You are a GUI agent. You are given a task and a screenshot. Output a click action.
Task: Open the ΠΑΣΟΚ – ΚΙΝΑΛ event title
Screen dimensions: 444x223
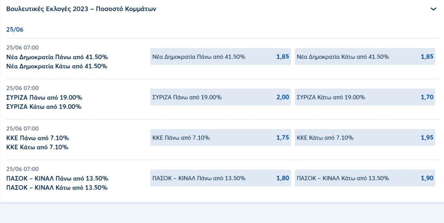point(57,183)
